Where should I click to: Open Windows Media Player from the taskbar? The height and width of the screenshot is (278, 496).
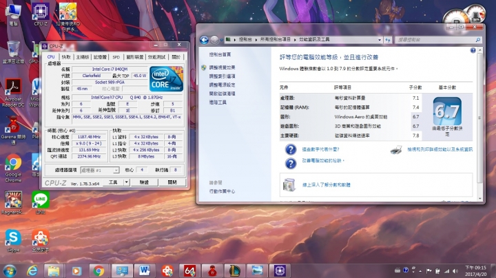pyautogui.click(x=76, y=270)
